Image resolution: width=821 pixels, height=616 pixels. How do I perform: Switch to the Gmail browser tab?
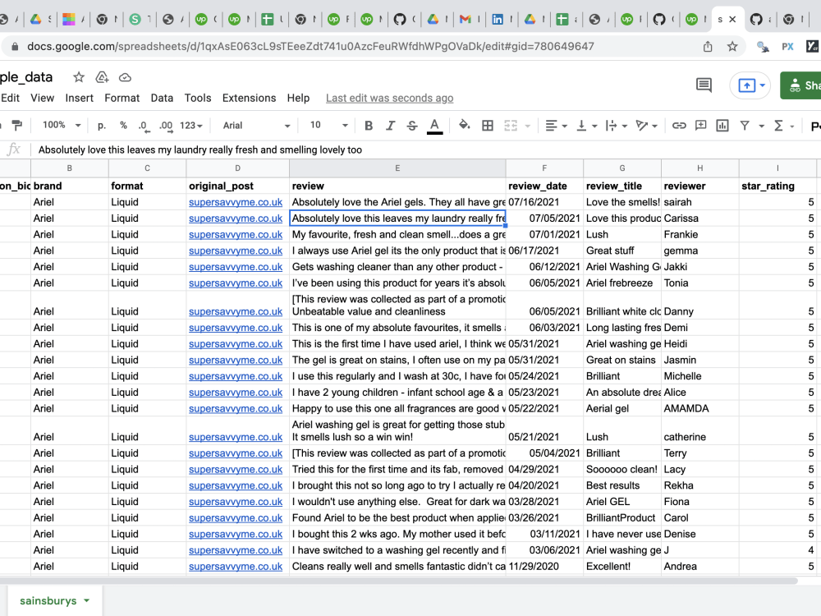click(x=465, y=20)
